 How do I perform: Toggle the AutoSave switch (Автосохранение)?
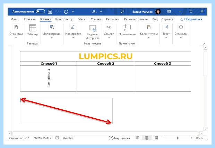click(40, 11)
